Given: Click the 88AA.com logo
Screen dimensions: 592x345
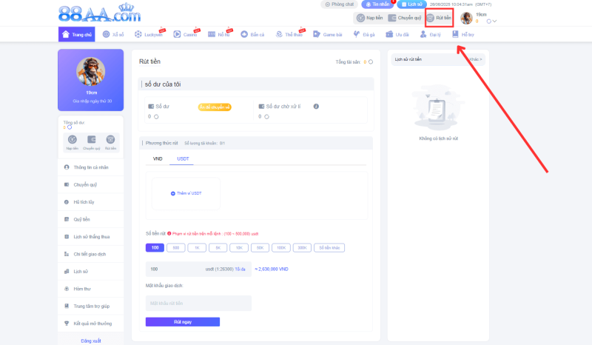Looking at the screenshot, I should tap(100, 13).
